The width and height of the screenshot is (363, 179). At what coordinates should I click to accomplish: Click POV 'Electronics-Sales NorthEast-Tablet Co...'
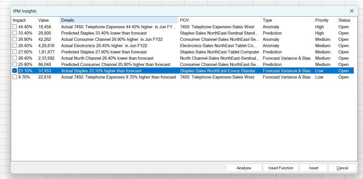pos(218,45)
